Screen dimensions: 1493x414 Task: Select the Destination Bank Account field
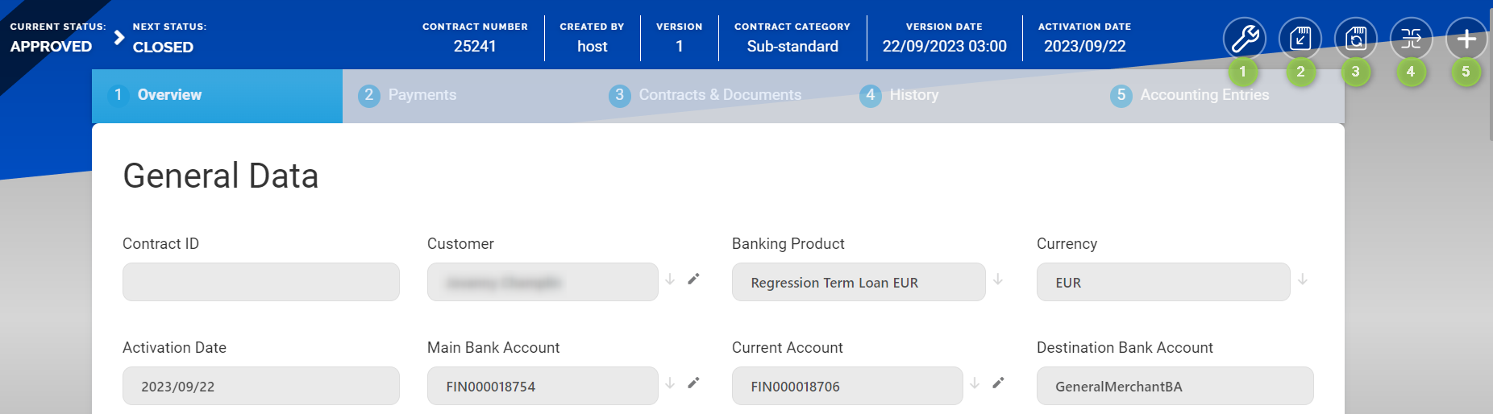[x=1175, y=386]
